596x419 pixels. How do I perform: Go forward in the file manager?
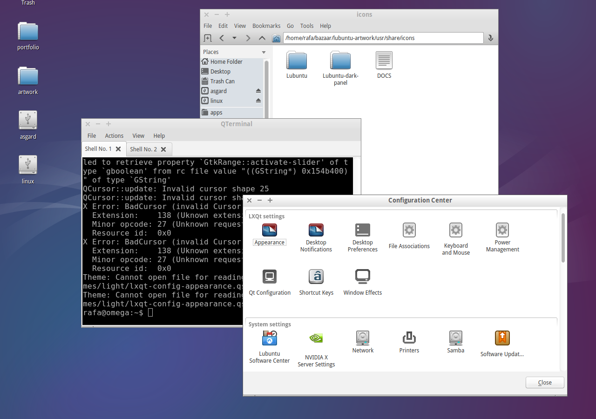(248, 38)
